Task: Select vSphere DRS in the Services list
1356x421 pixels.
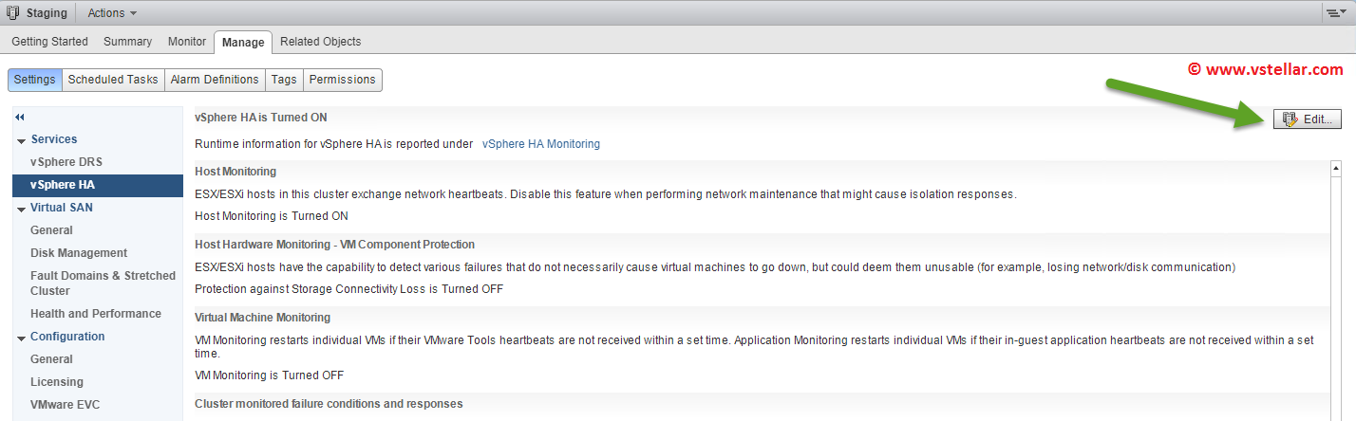Action: (66, 162)
